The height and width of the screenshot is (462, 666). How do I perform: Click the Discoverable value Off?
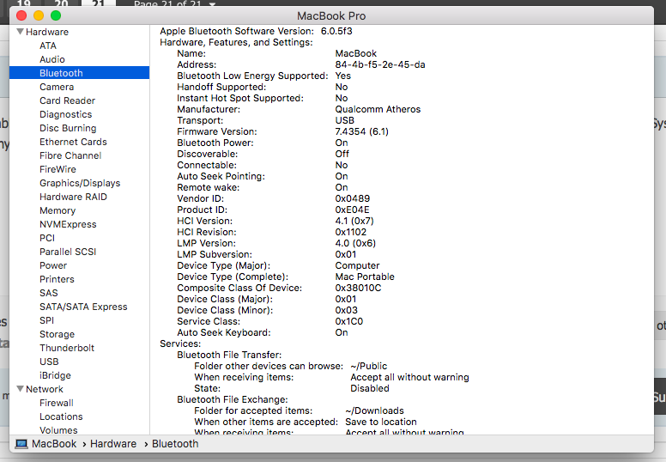pyautogui.click(x=342, y=154)
